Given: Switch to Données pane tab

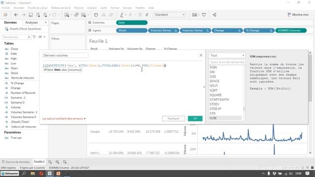Looking at the screenshot, I should [10, 23].
